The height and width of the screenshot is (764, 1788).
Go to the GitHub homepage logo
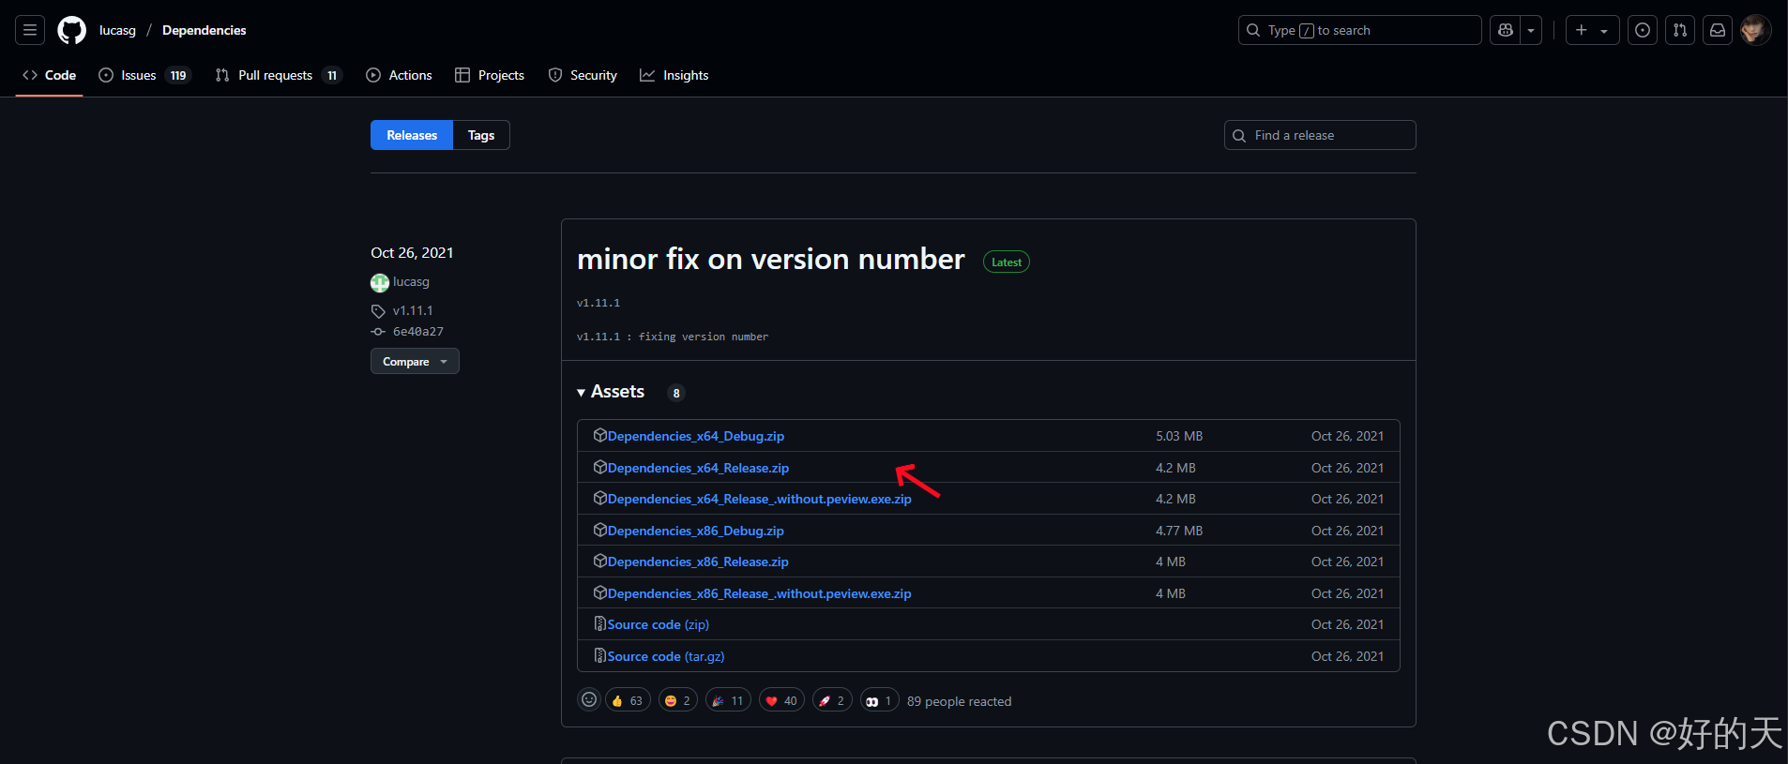pyautogui.click(x=71, y=30)
